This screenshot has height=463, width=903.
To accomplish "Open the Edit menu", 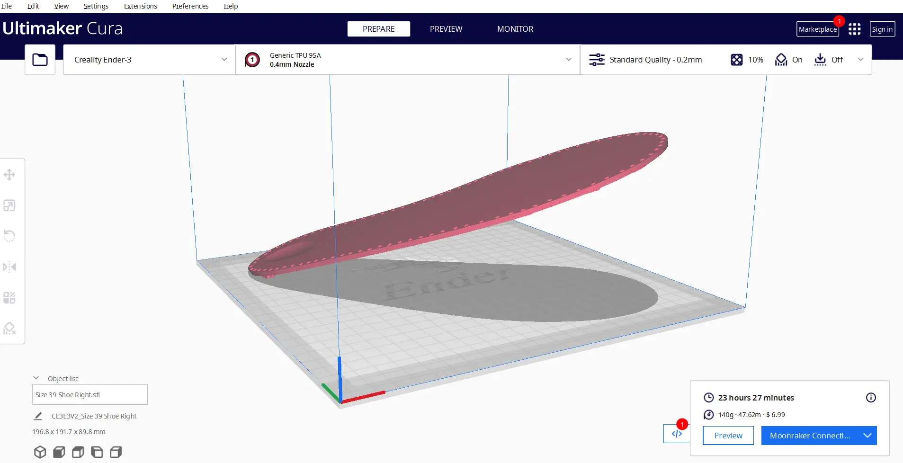I will coord(33,6).
